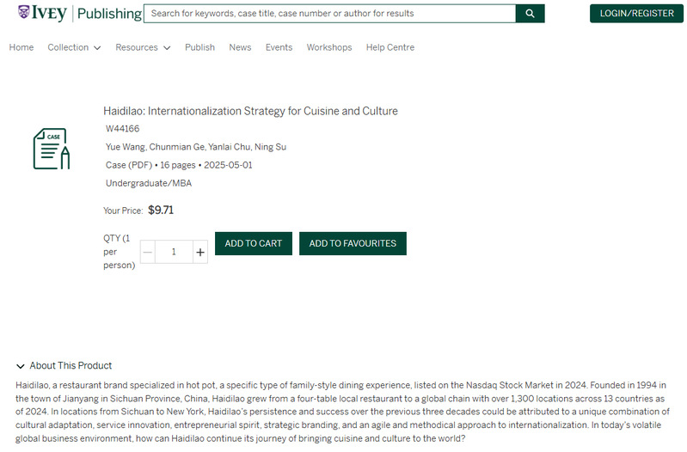Go to the Publish page
The image size is (687, 452).
click(x=199, y=47)
